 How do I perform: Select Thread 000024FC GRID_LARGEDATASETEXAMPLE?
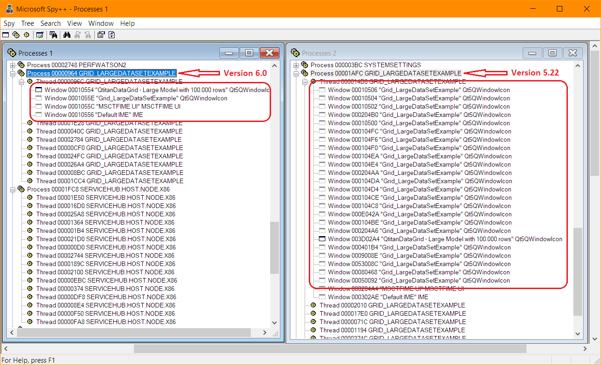[x=110, y=156]
